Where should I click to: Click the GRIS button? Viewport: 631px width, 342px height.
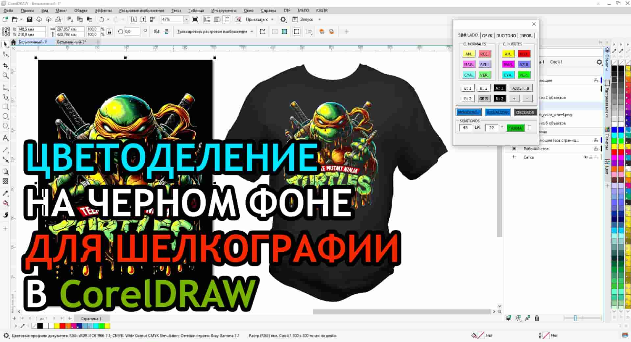point(483,99)
